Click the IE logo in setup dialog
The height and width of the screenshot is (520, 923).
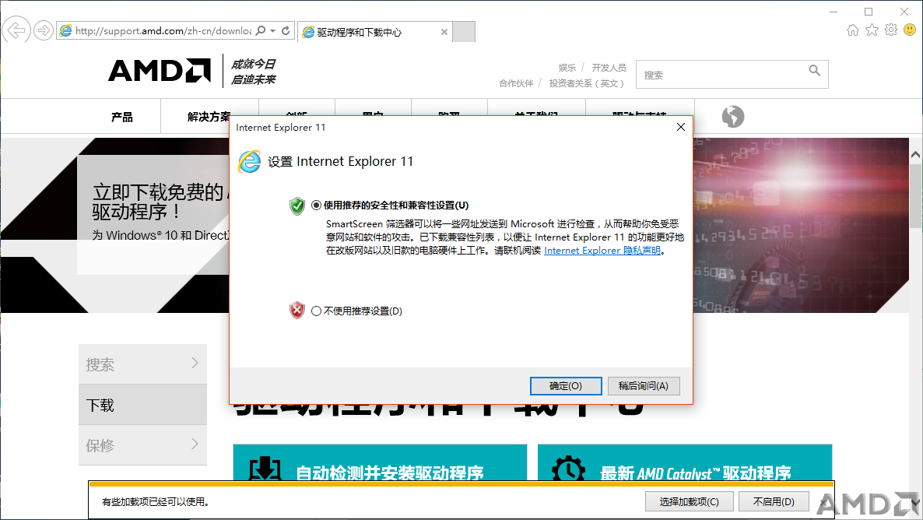pyautogui.click(x=250, y=161)
